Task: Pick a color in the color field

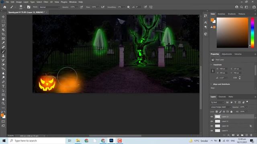Action: click(233, 33)
